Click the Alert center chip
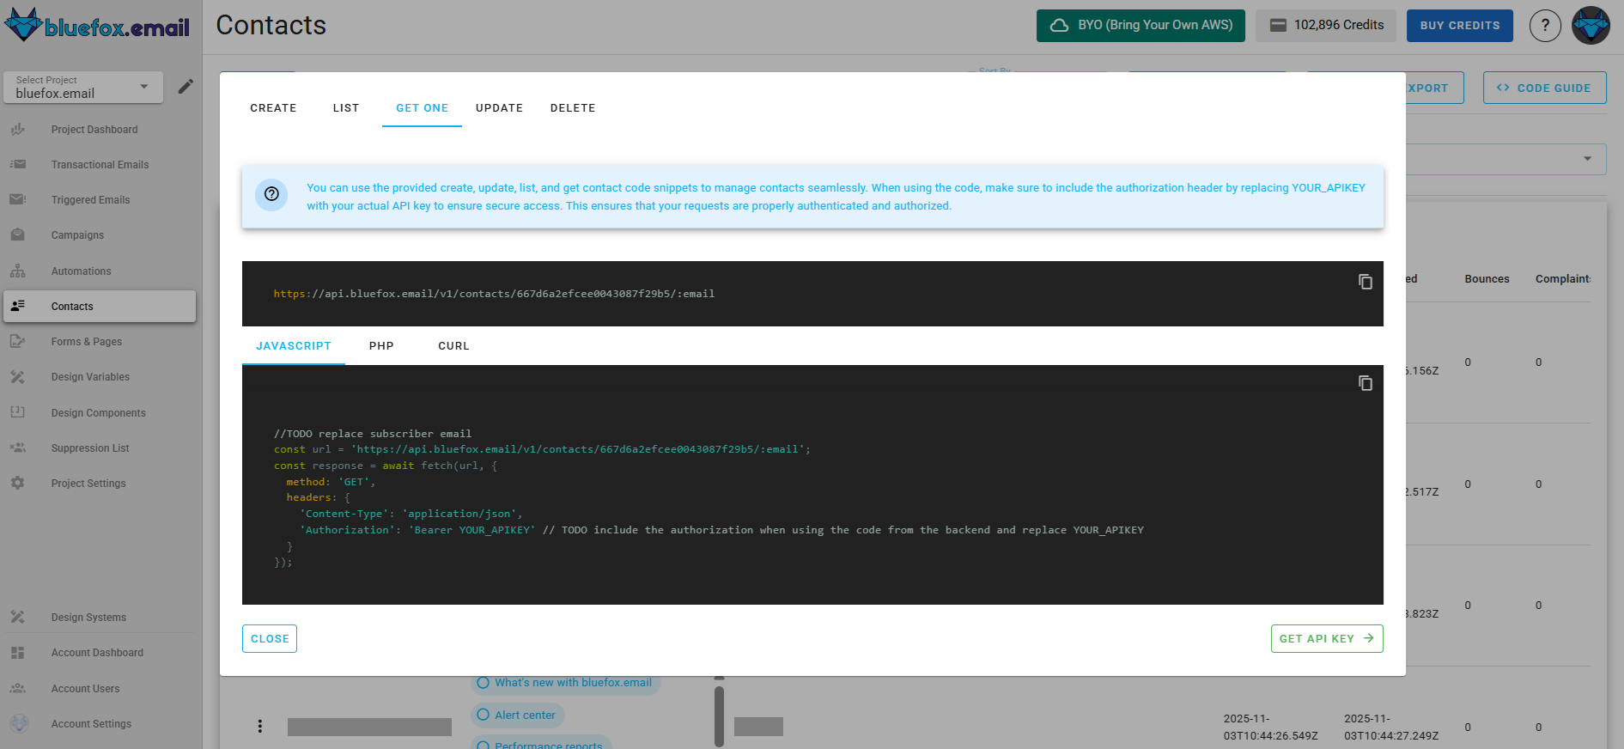Image resolution: width=1624 pixels, height=749 pixels. [x=517, y=716]
